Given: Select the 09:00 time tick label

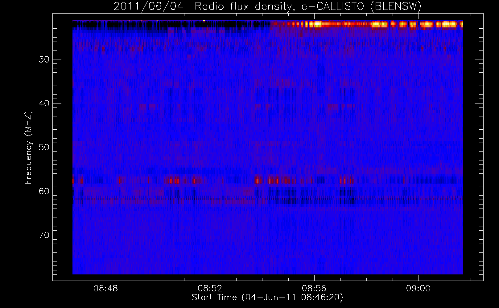Looking at the screenshot, I should pos(419,289).
